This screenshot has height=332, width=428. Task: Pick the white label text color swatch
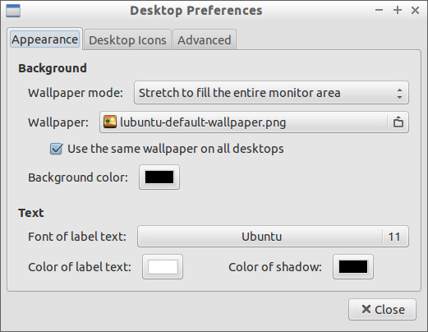163,267
